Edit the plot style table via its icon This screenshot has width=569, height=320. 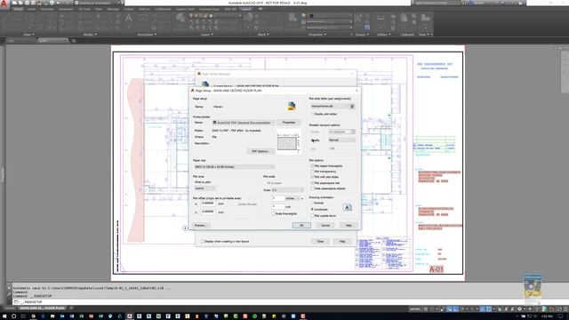tap(352, 107)
